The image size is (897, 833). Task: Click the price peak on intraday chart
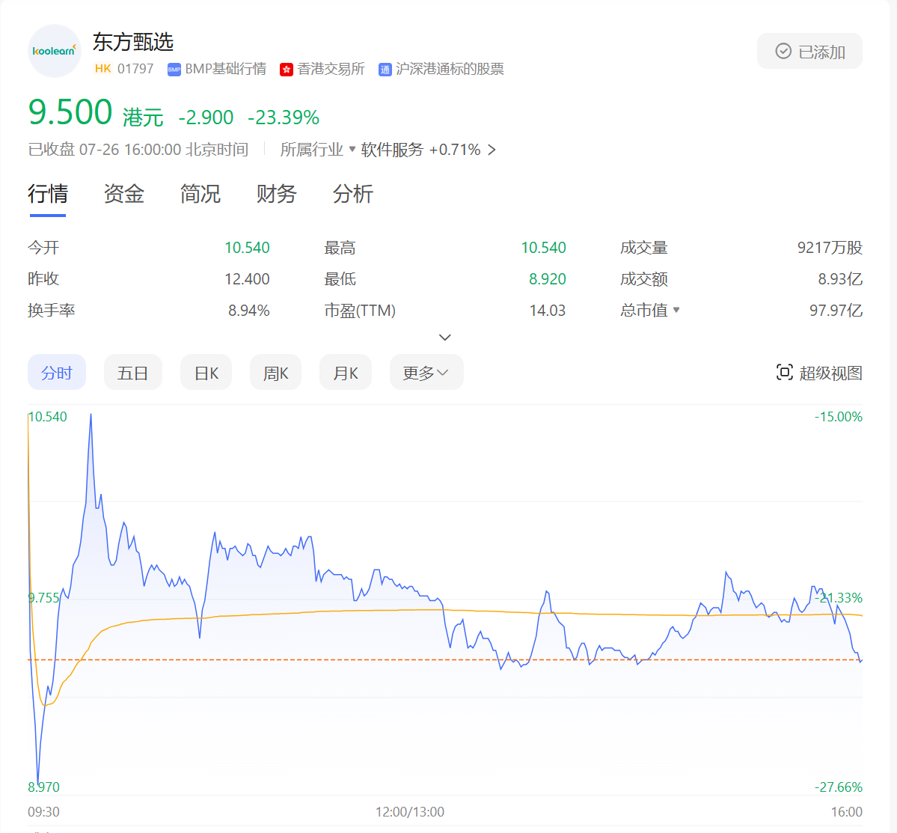91,415
